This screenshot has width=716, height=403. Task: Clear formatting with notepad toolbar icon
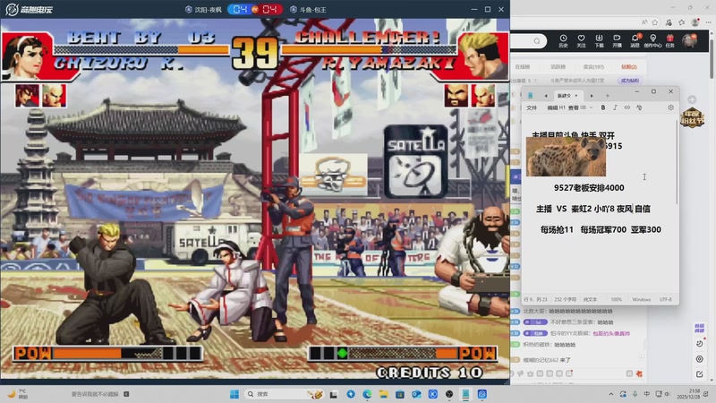(x=639, y=107)
